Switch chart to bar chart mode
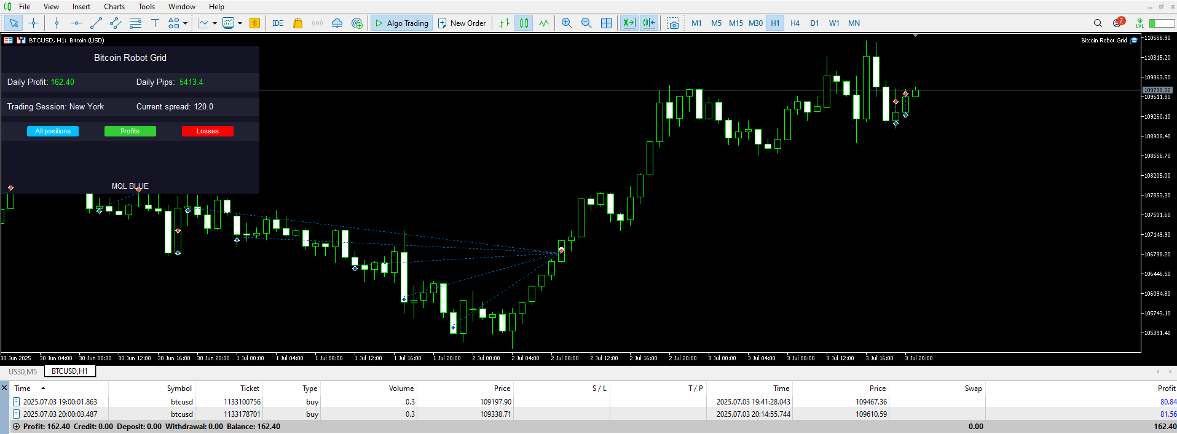Screen dimensions: 1177x434 pyautogui.click(x=504, y=23)
